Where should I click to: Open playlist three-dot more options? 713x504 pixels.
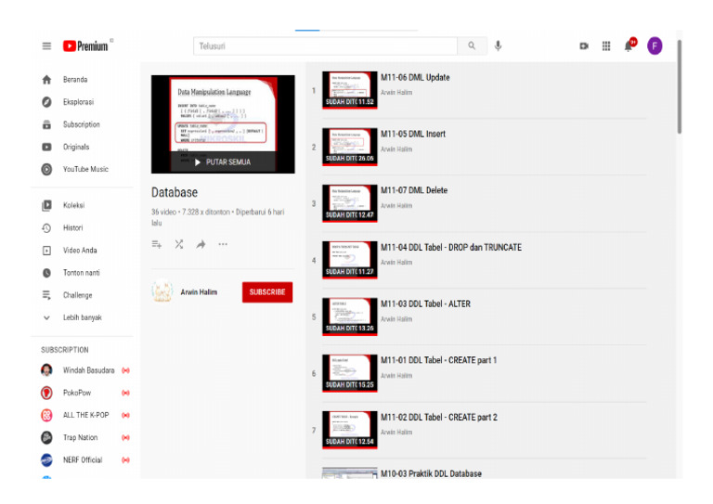pyautogui.click(x=223, y=244)
